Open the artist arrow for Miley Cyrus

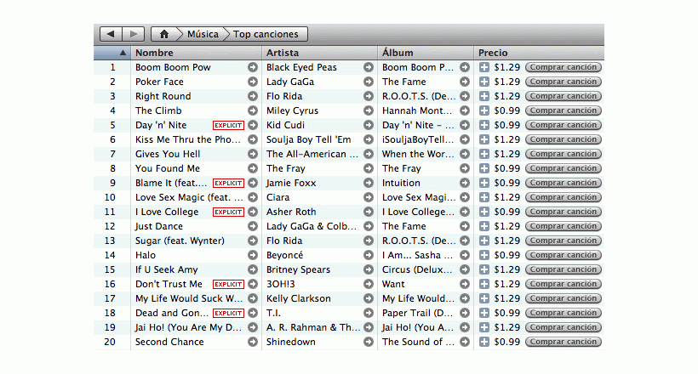(x=369, y=110)
